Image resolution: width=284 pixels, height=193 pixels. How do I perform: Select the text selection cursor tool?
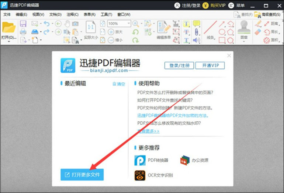[x=67, y=32]
